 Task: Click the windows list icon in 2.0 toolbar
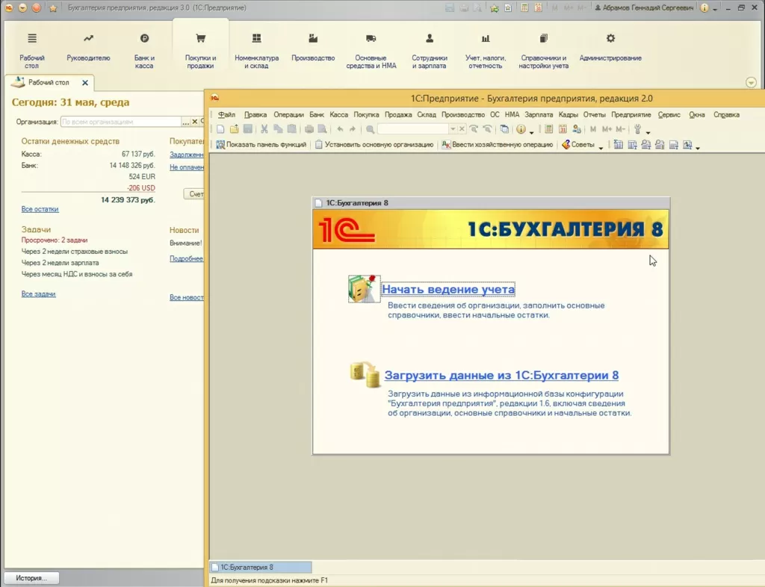tap(504, 129)
